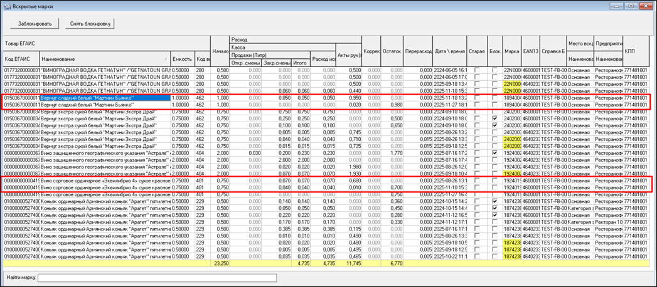Screen dimensions: 657x287
Task: Click the first yellow-highlighted Марка cell 22N000
Action: coord(512,83)
